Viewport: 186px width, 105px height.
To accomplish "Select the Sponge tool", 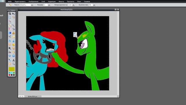I will point(14,45).
